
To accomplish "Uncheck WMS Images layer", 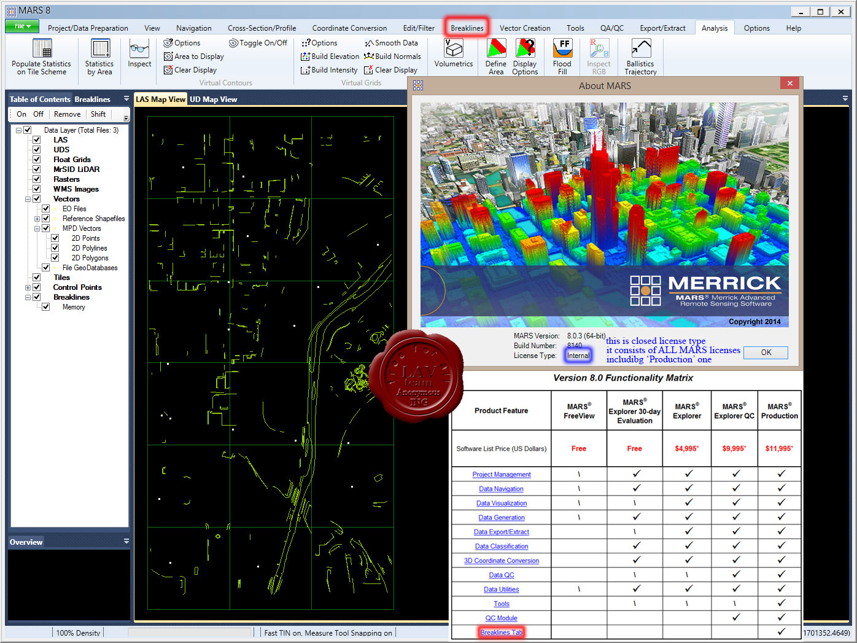I will tap(37, 189).
